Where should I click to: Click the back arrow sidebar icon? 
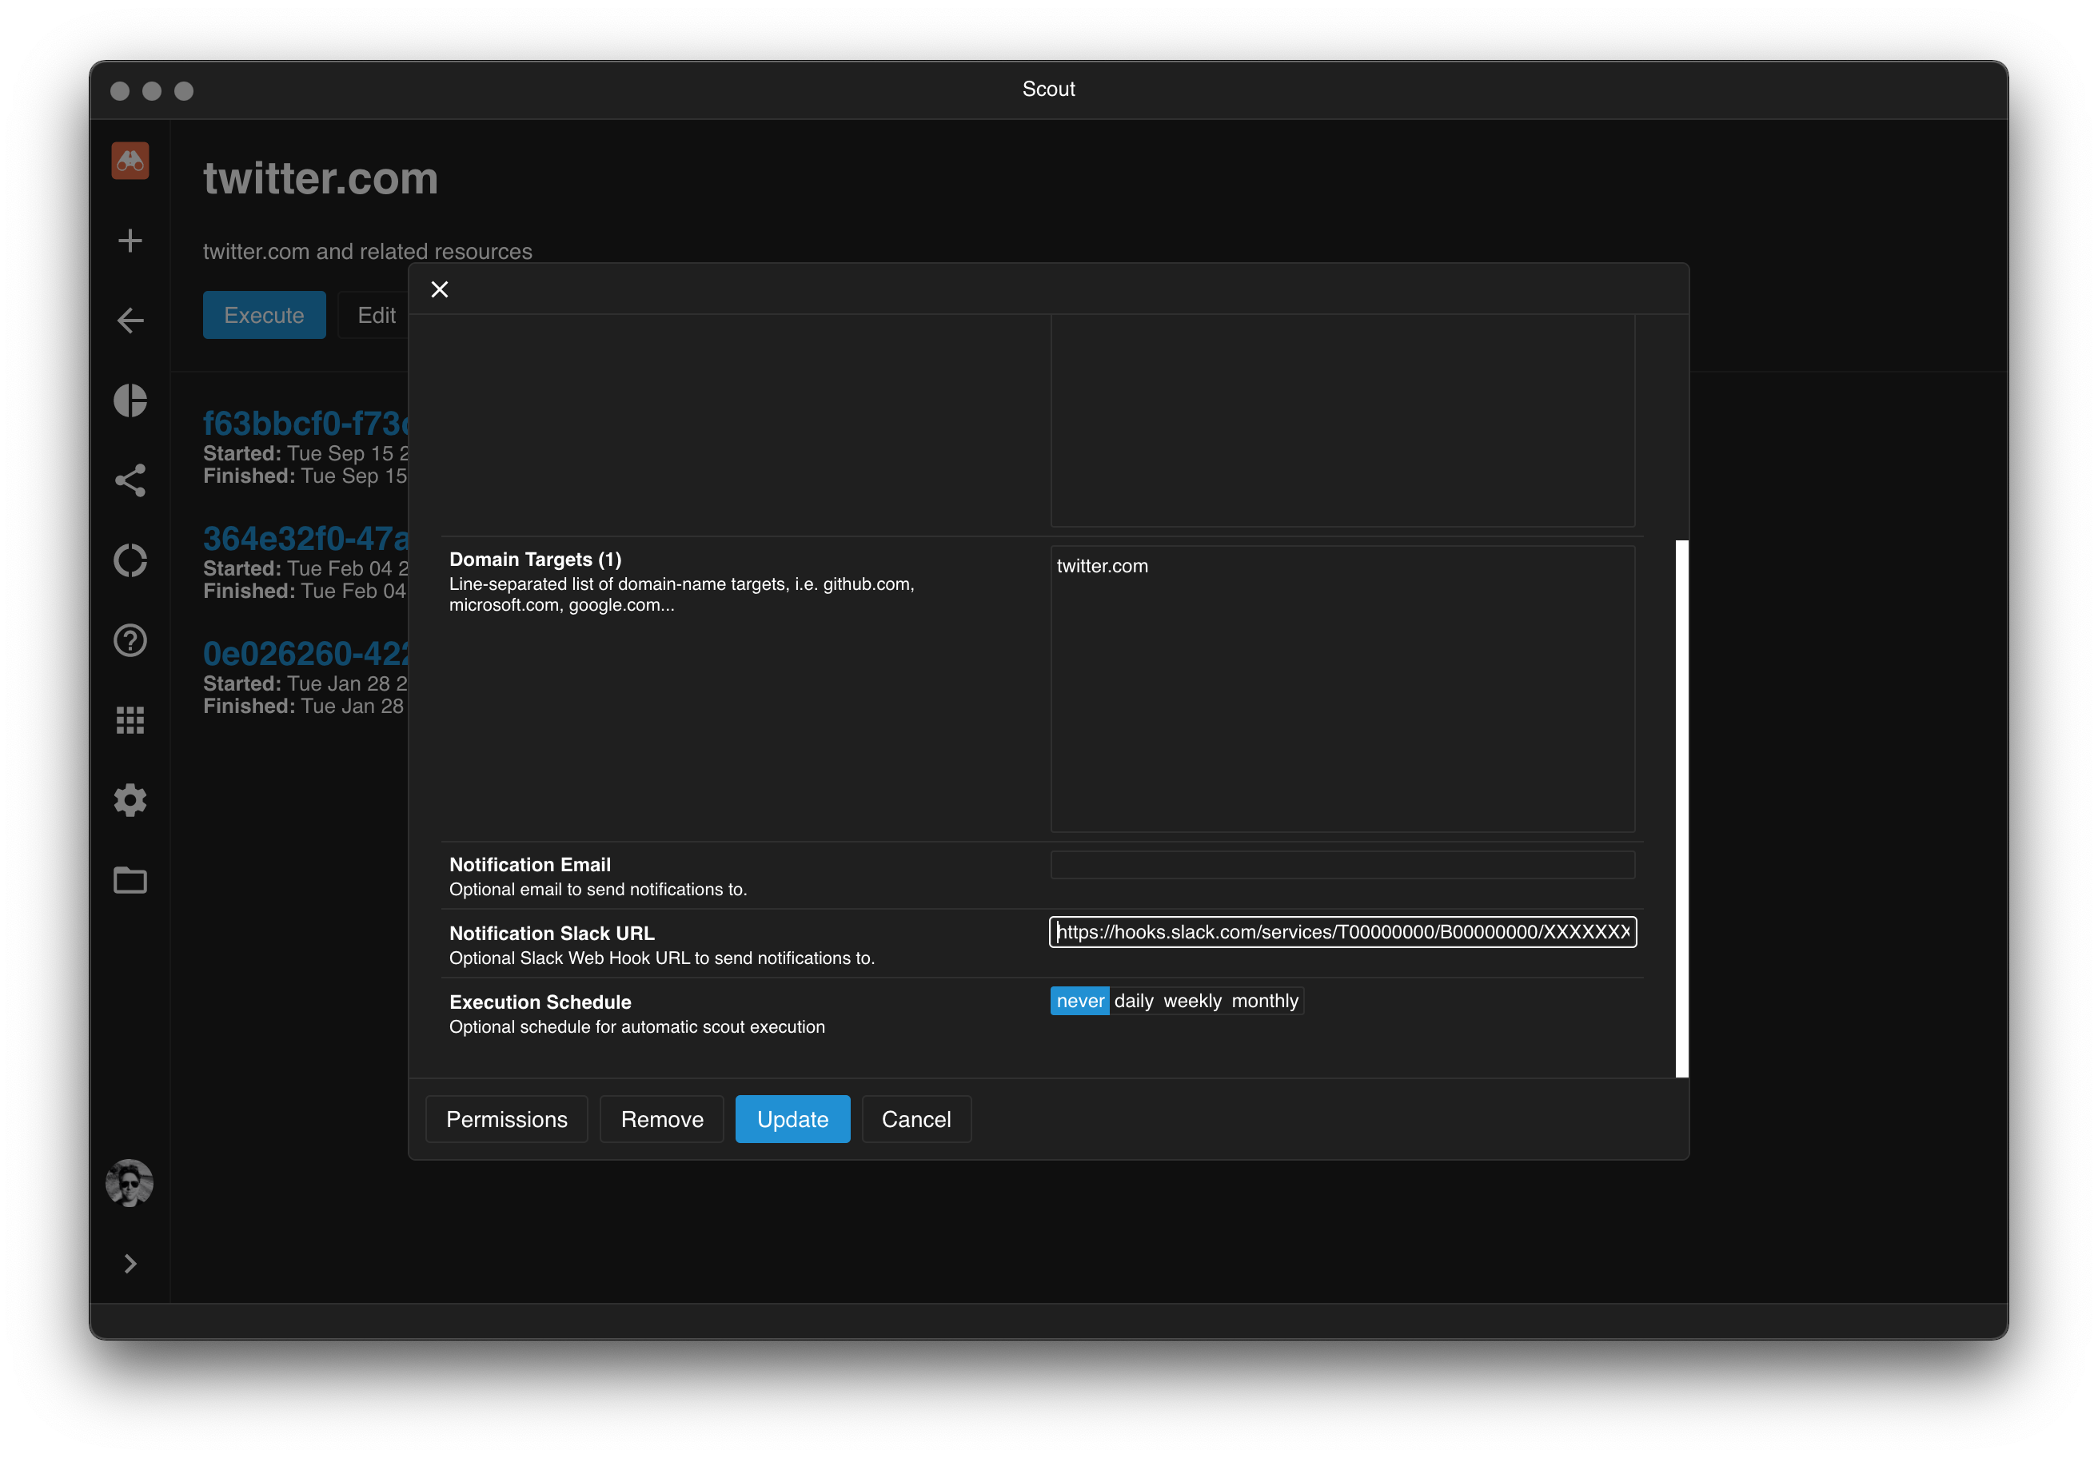[130, 321]
